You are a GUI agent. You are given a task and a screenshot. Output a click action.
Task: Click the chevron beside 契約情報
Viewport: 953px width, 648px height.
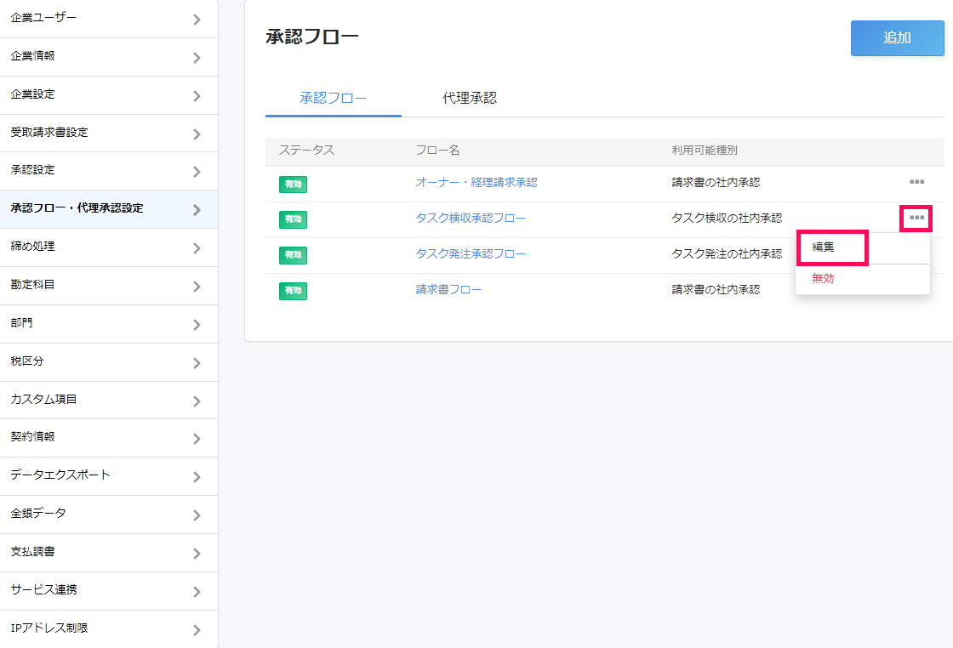197,439
